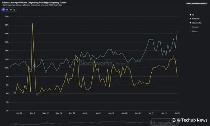Image resolution: width=210 pixels, height=126 pixels.
Task: Click the chart title about High-Frequency Traders
Action: (x=34, y=2)
